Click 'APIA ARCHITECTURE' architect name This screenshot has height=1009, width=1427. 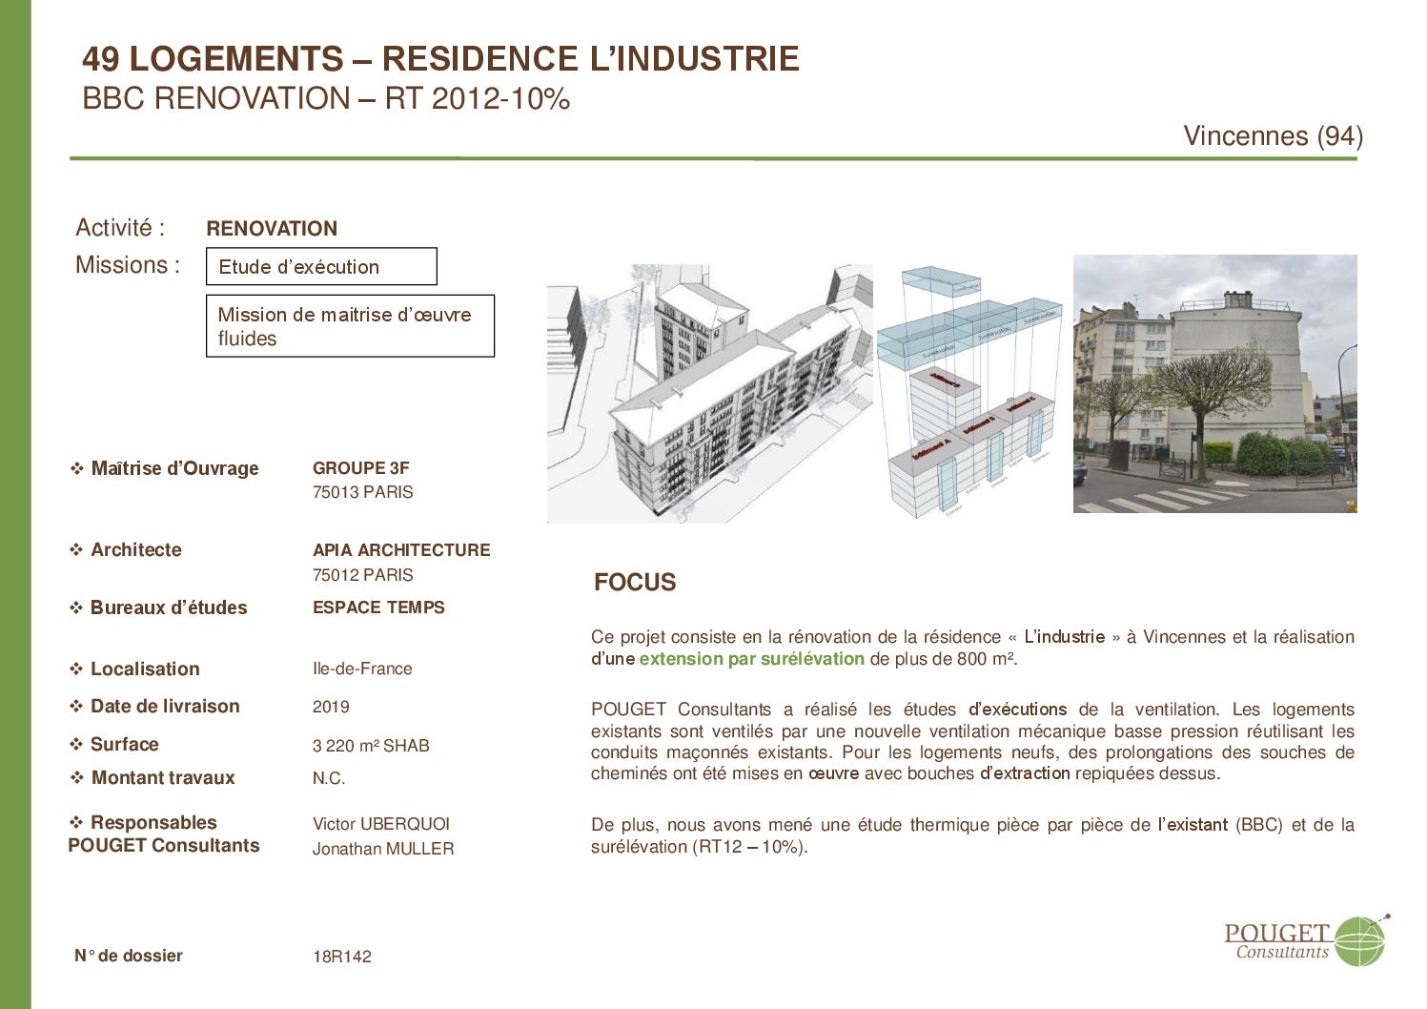pyautogui.click(x=401, y=550)
